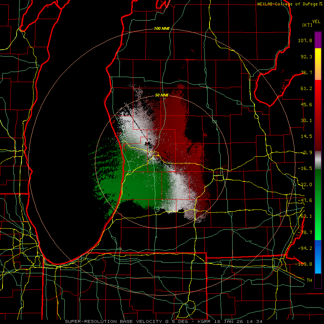Click the 76.7 legend value
The width and height of the screenshot is (324, 324).
pos(306,72)
